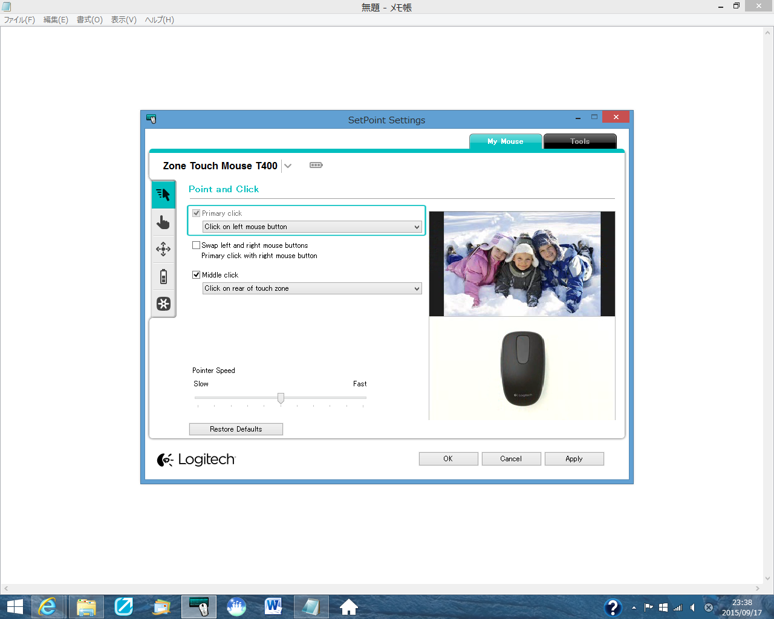Image resolution: width=774 pixels, height=619 pixels.
Task: Click the white house home icon in taskbar
Action: click(x=349, y=607)
